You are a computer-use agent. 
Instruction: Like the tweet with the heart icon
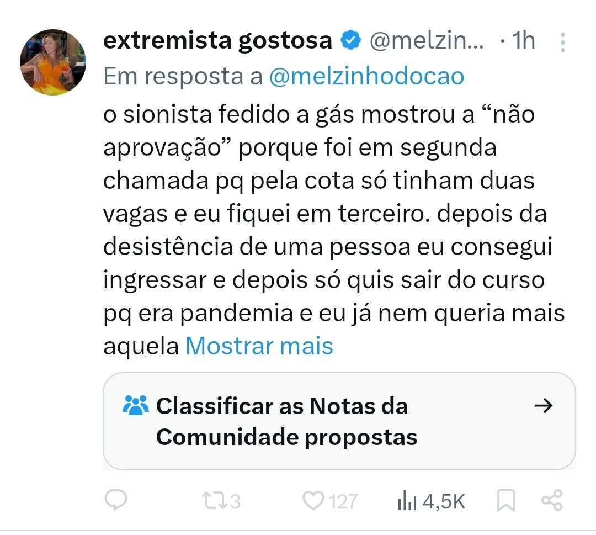[x=313, y=501]
